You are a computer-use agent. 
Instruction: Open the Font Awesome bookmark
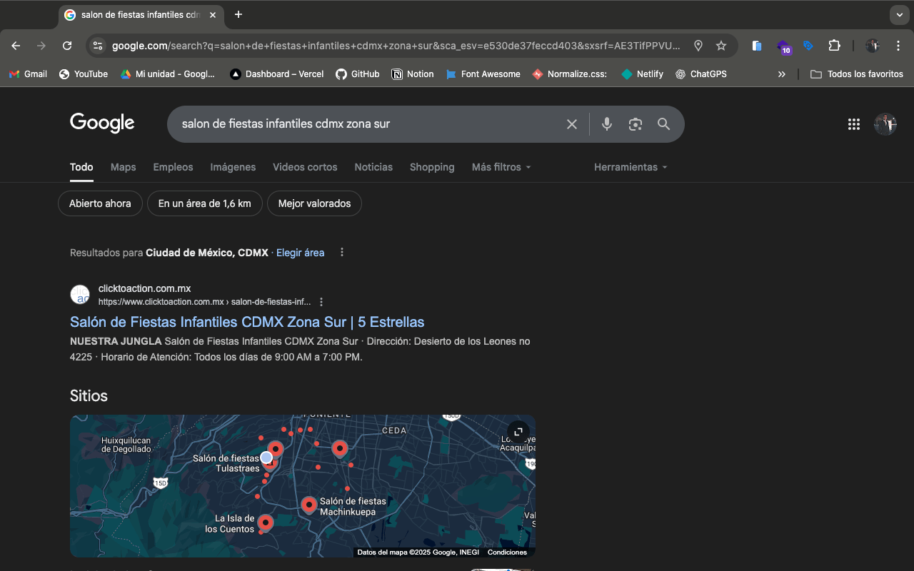(483, 74)
